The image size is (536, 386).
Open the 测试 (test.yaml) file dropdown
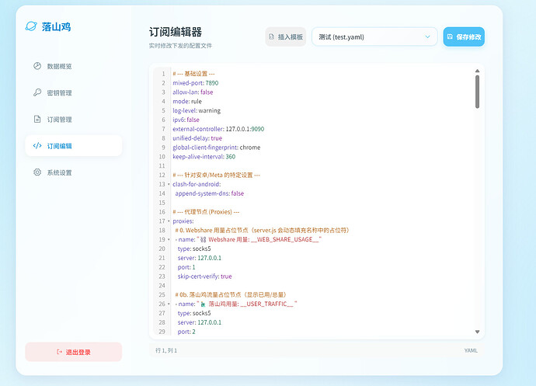374,37
